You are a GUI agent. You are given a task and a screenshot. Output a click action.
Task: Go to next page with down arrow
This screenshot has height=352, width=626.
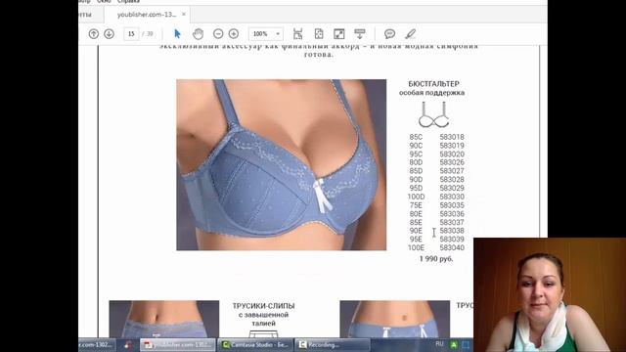pos(109,34)
